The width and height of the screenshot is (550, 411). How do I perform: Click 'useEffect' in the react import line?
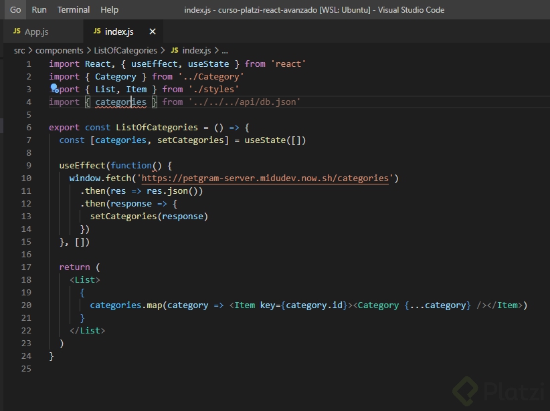[x=155, y=63]
